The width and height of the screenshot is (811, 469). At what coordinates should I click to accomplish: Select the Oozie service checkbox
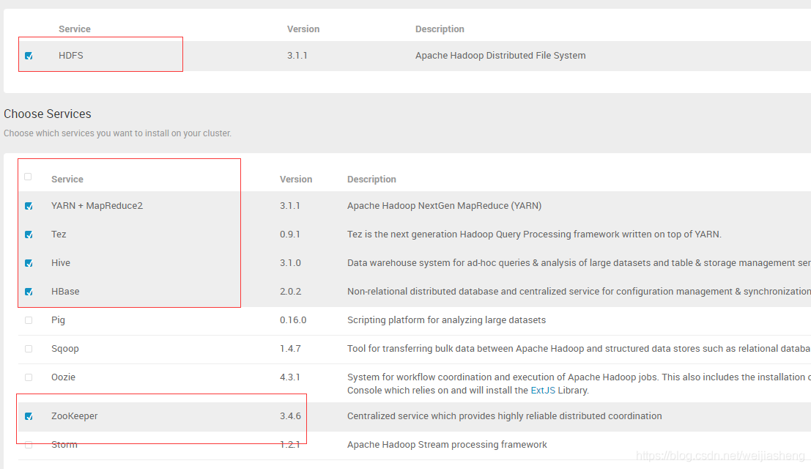[x=29, y=377]
